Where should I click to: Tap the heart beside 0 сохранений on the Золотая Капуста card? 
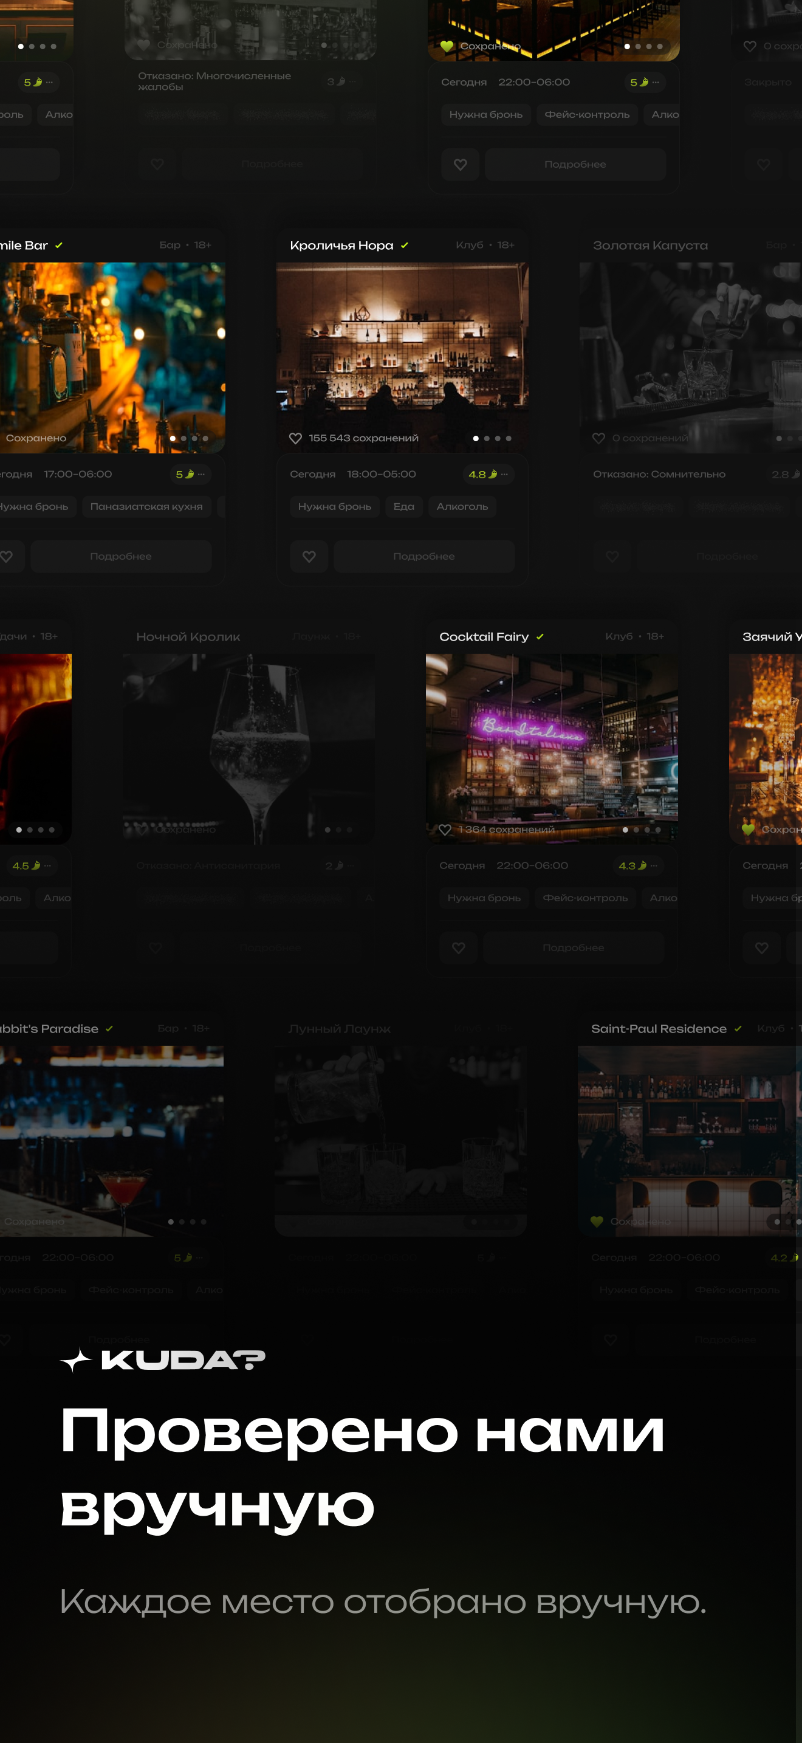(x=598, y=438)
